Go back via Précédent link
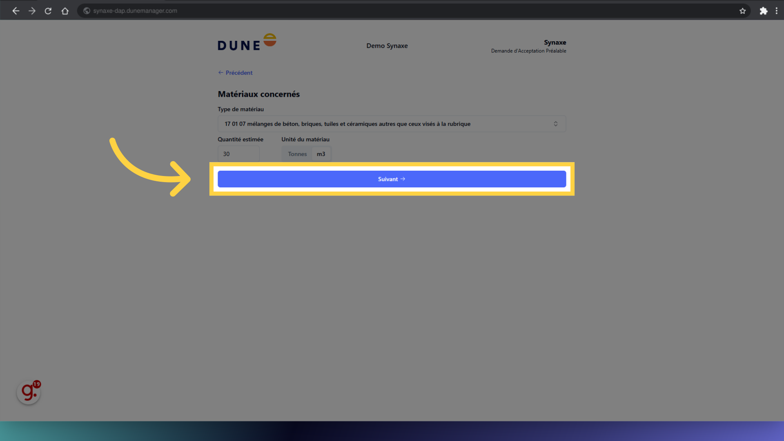The height and width of the screenshot is (441, 784). coord(236,73)
